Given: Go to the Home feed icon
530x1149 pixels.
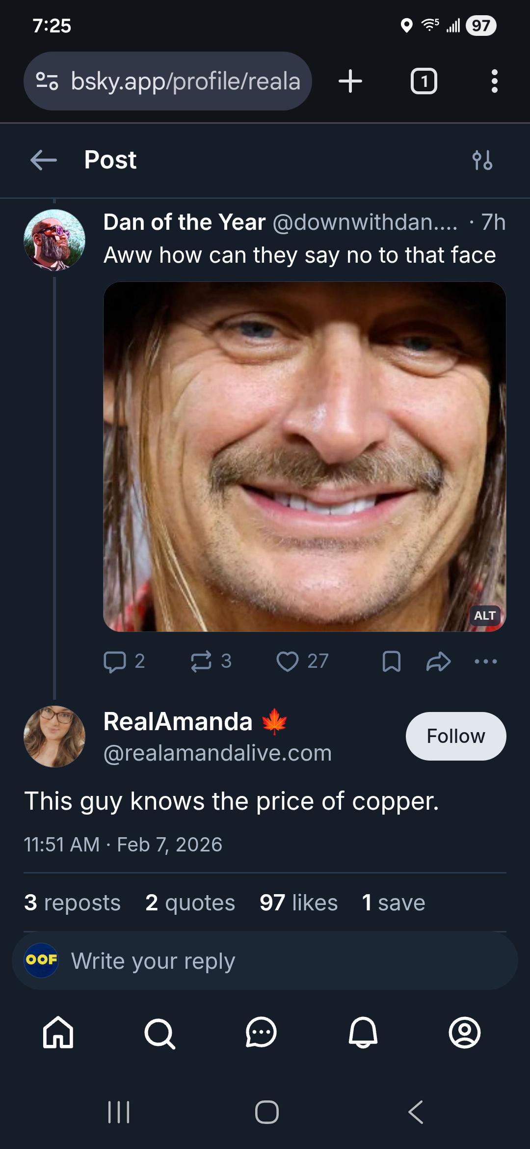Looking at the screenshot, I should pos(59,1035).
